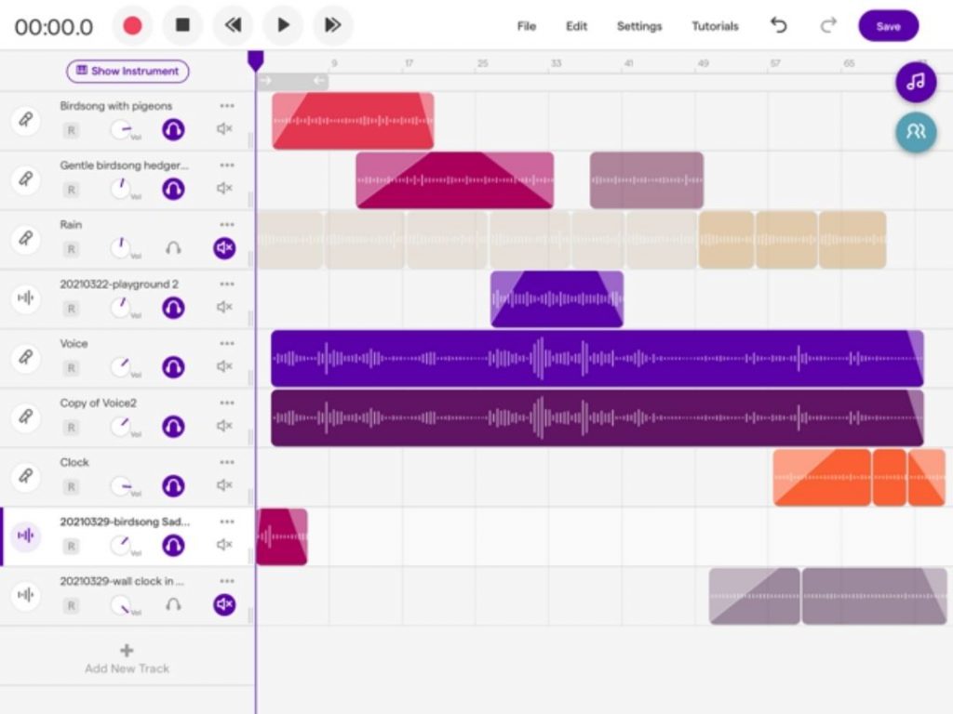Screen dimensions: 953x714
Task: Click the rewind transport button
Action: tap(233, 26)
